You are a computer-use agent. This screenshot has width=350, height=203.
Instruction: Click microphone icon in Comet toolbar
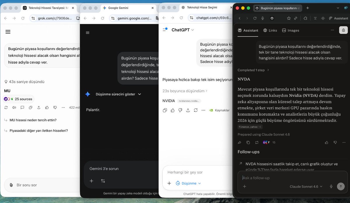tap(263, 18)
